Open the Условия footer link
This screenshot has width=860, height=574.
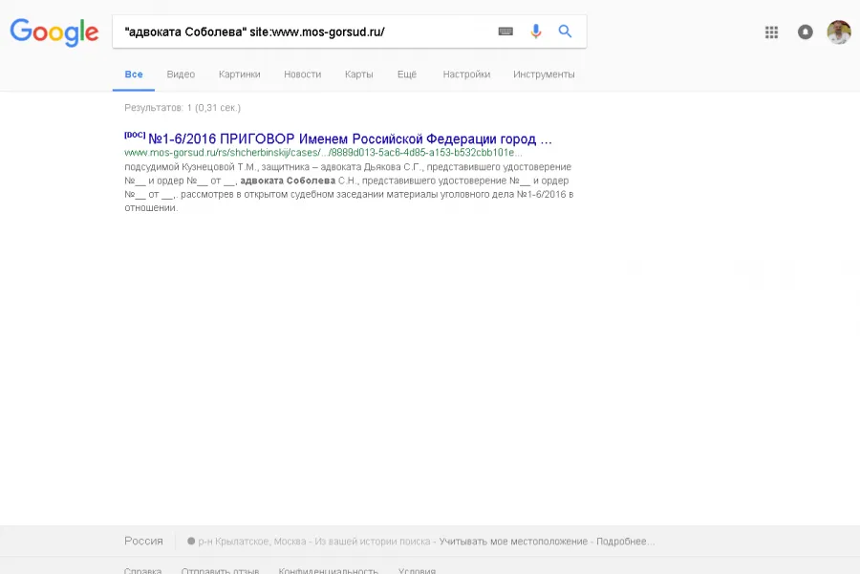[417, 571]
